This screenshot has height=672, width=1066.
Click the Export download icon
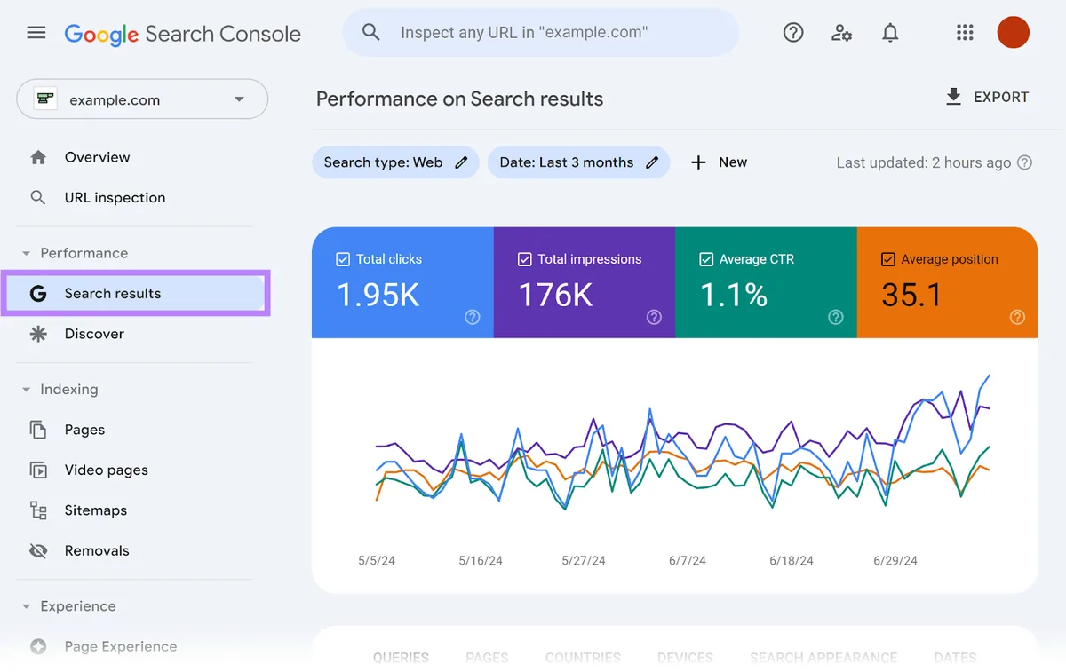pos(953,97)
